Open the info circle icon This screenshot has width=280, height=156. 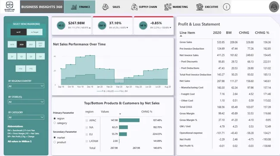tap(227, 7)
